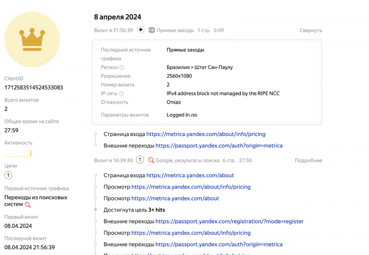
Task: Click the ClientID number 1712583514524533083
Action: 34,88
